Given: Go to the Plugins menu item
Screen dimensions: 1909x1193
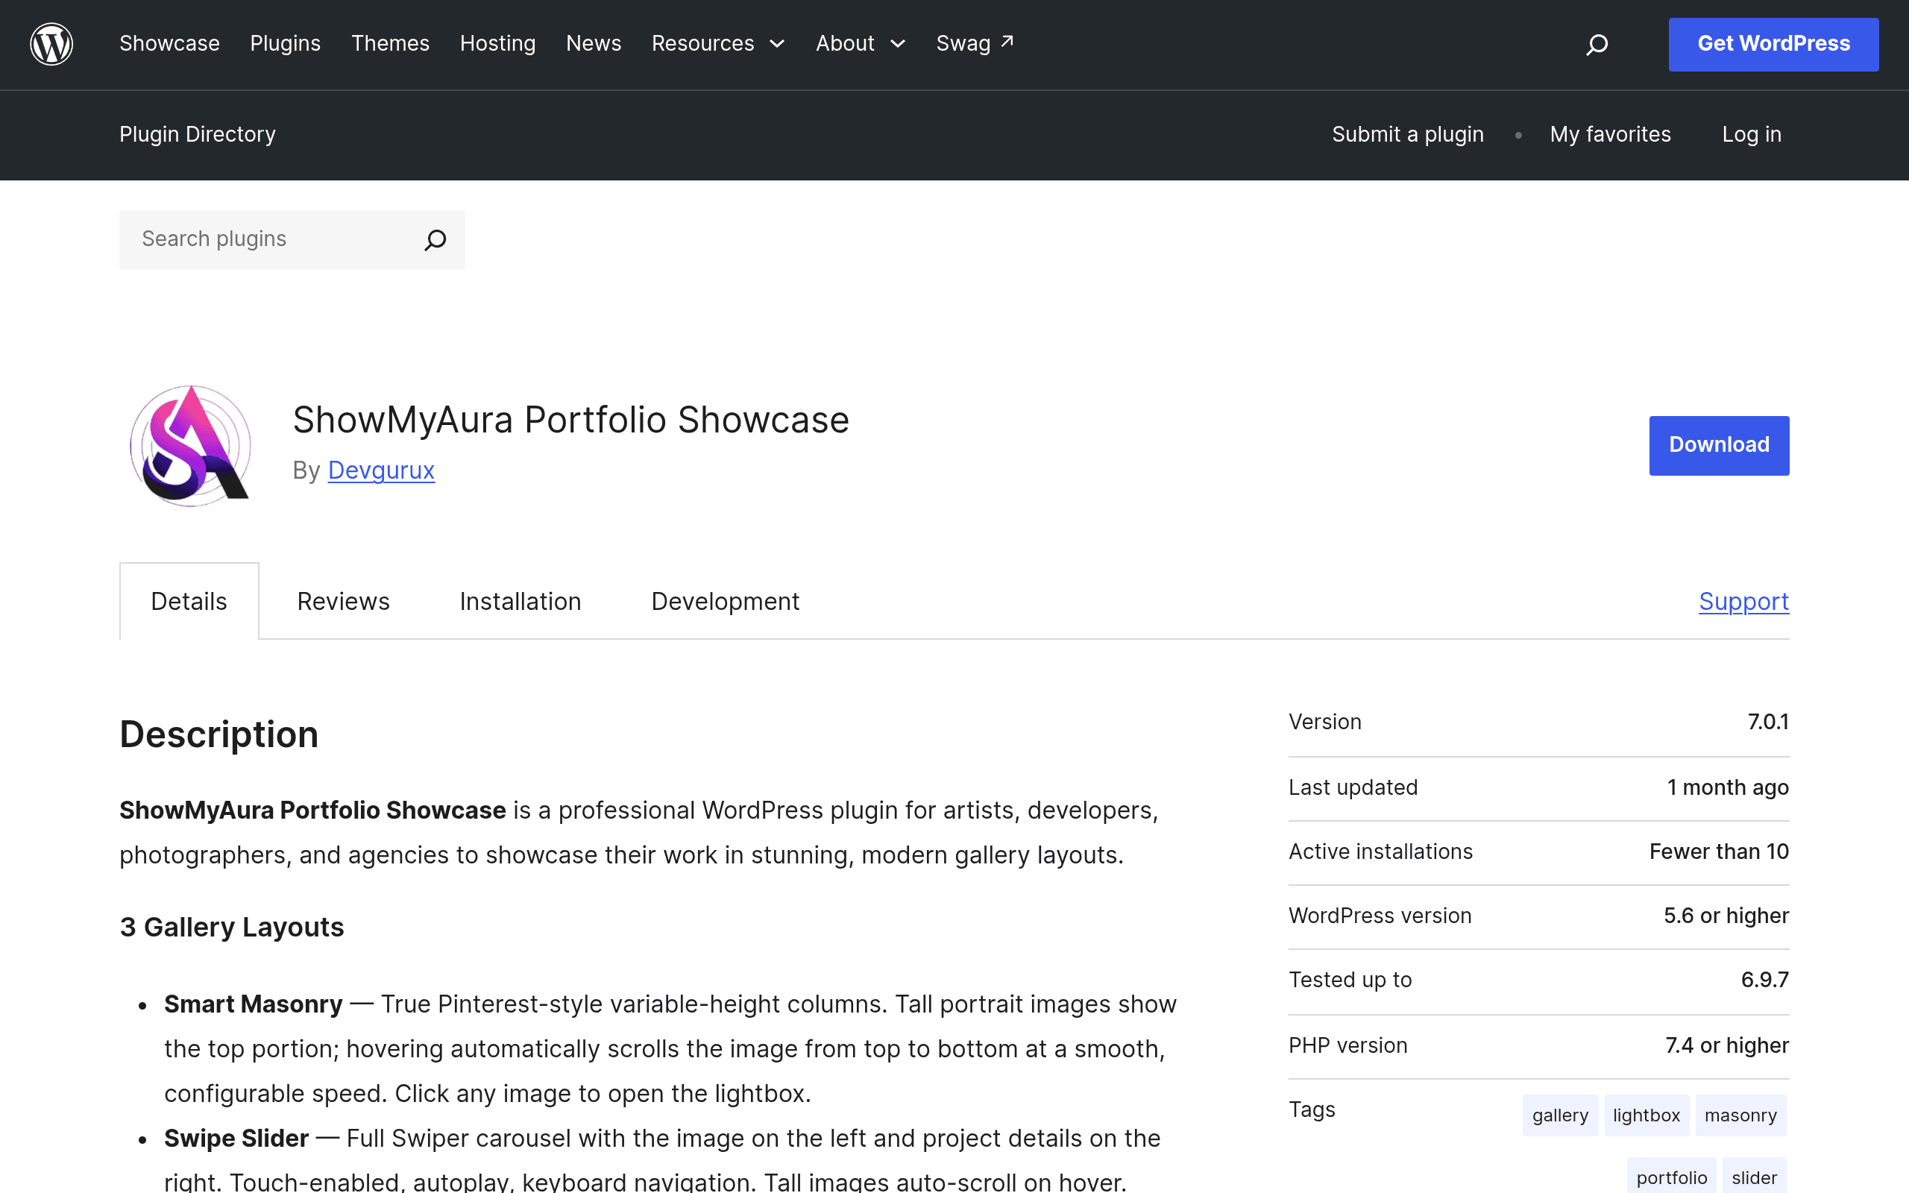Looking at the screenshot, I should (x=286, y=43).
